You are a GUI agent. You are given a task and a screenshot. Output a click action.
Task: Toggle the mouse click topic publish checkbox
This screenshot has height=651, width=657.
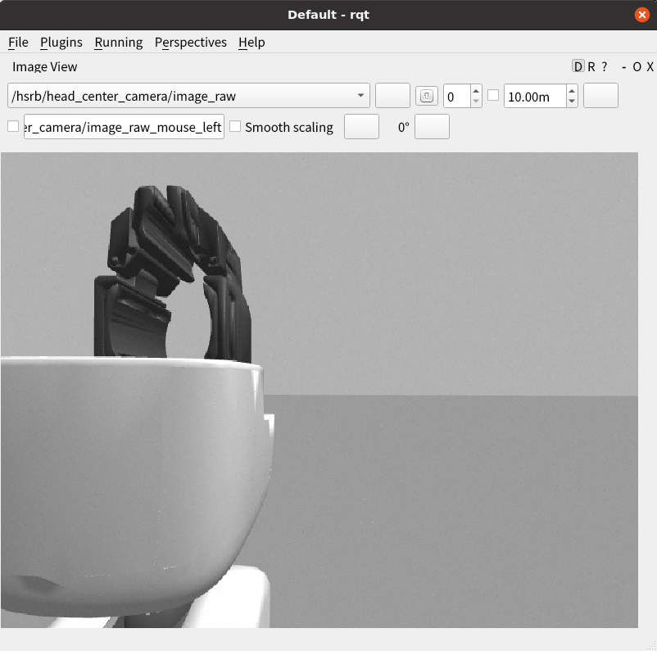pyautogui.click(x=13, y=126)
